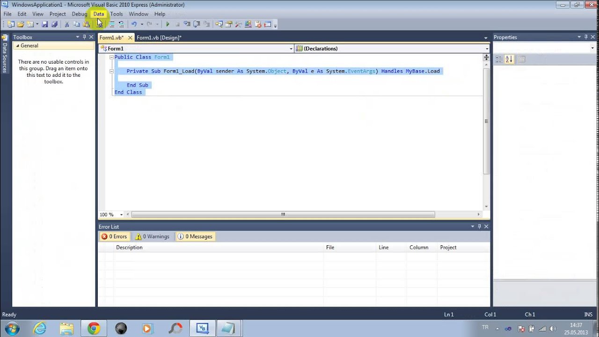Switch to the Form1.vb [Design] tab
The image size is (599, 337).
159,37
